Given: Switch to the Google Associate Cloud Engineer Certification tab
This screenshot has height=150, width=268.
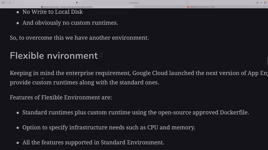Looking at the screenshot, I should (67, 7).
